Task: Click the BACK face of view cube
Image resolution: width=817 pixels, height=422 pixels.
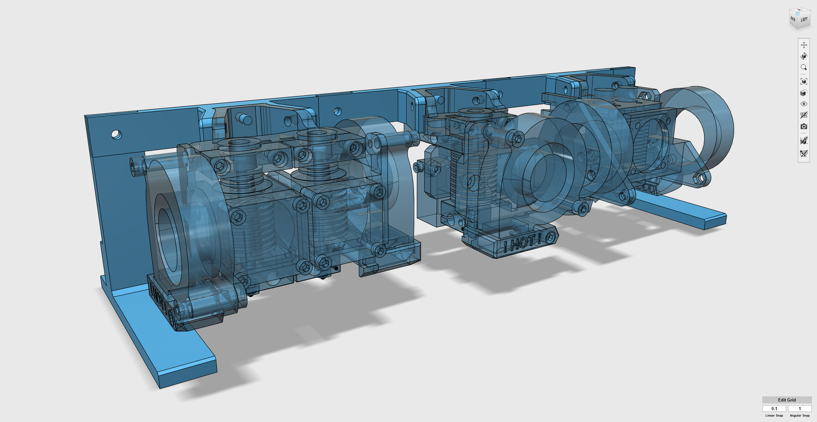Action: [x=793, y=19]
